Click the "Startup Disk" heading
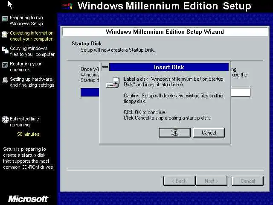Image resolution: width=273 pixels, height=205 pixels. [x=87, y=44]
